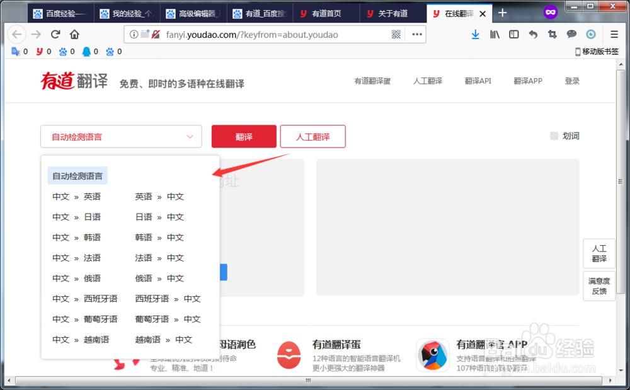Switch to the 百度经验 tab
Image resolution: width=630 pixels, height=390 pixels.
(60, 14)
